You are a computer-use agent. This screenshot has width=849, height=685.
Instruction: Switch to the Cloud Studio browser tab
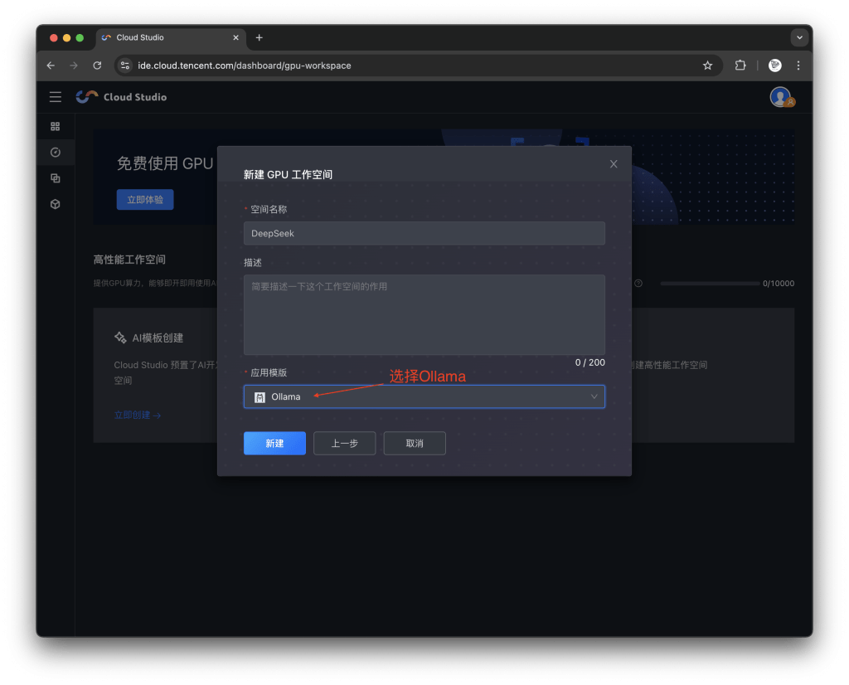(171, 37)
